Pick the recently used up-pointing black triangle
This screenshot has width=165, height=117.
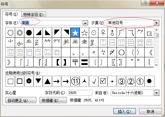[47, 81]
